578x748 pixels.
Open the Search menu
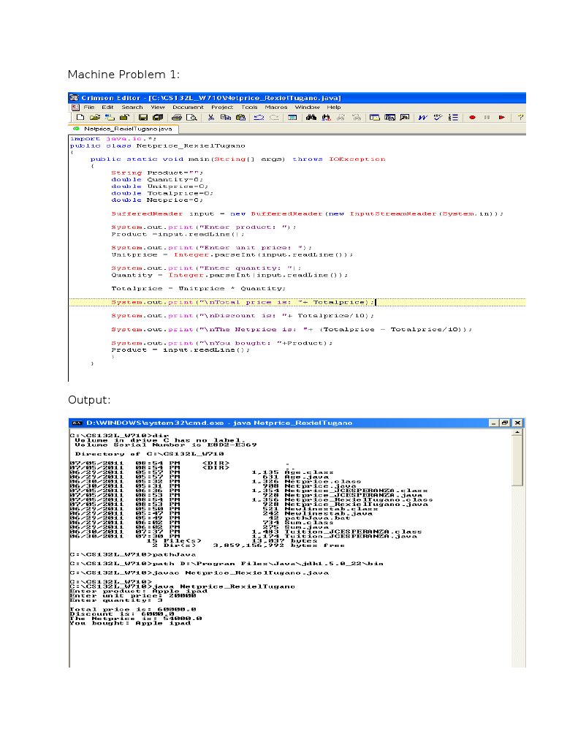click(x=132, y=107)
